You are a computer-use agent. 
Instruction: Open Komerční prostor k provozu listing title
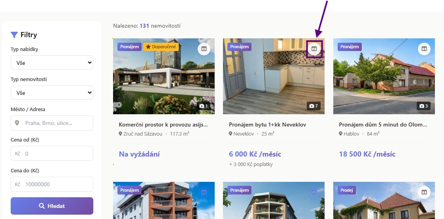point(163,125)
